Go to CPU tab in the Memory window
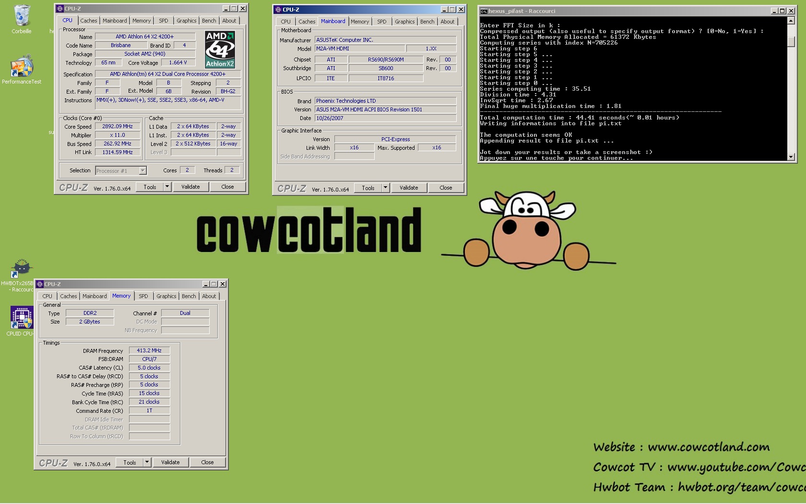This screenshot has height=504, width=806. pos(47,296)
